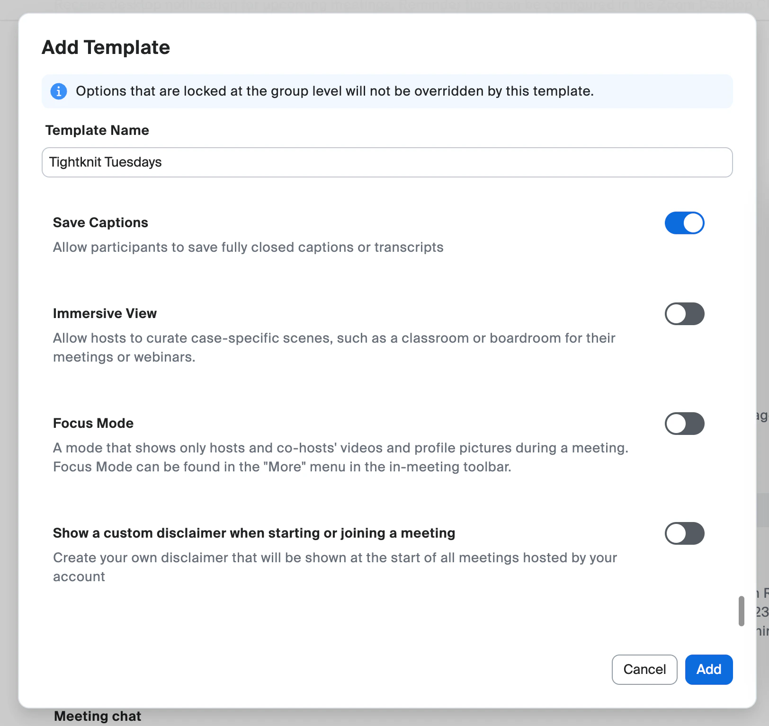Turn on Focus Mode
The width and height of the screenshot is (769, 726).
(x=684, y=424)
